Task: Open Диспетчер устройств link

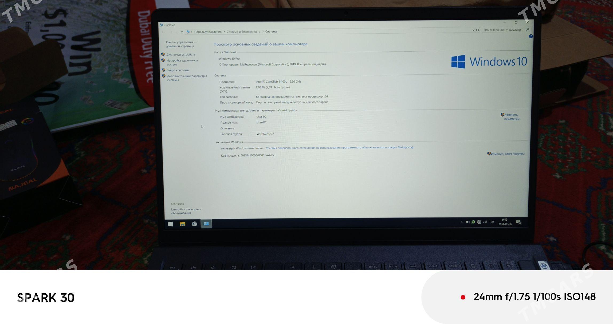Action: click(x=180, y=55)
